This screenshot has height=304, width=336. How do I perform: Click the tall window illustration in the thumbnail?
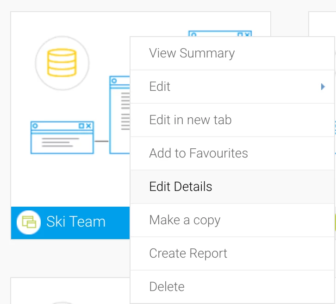tap(119, 116)
